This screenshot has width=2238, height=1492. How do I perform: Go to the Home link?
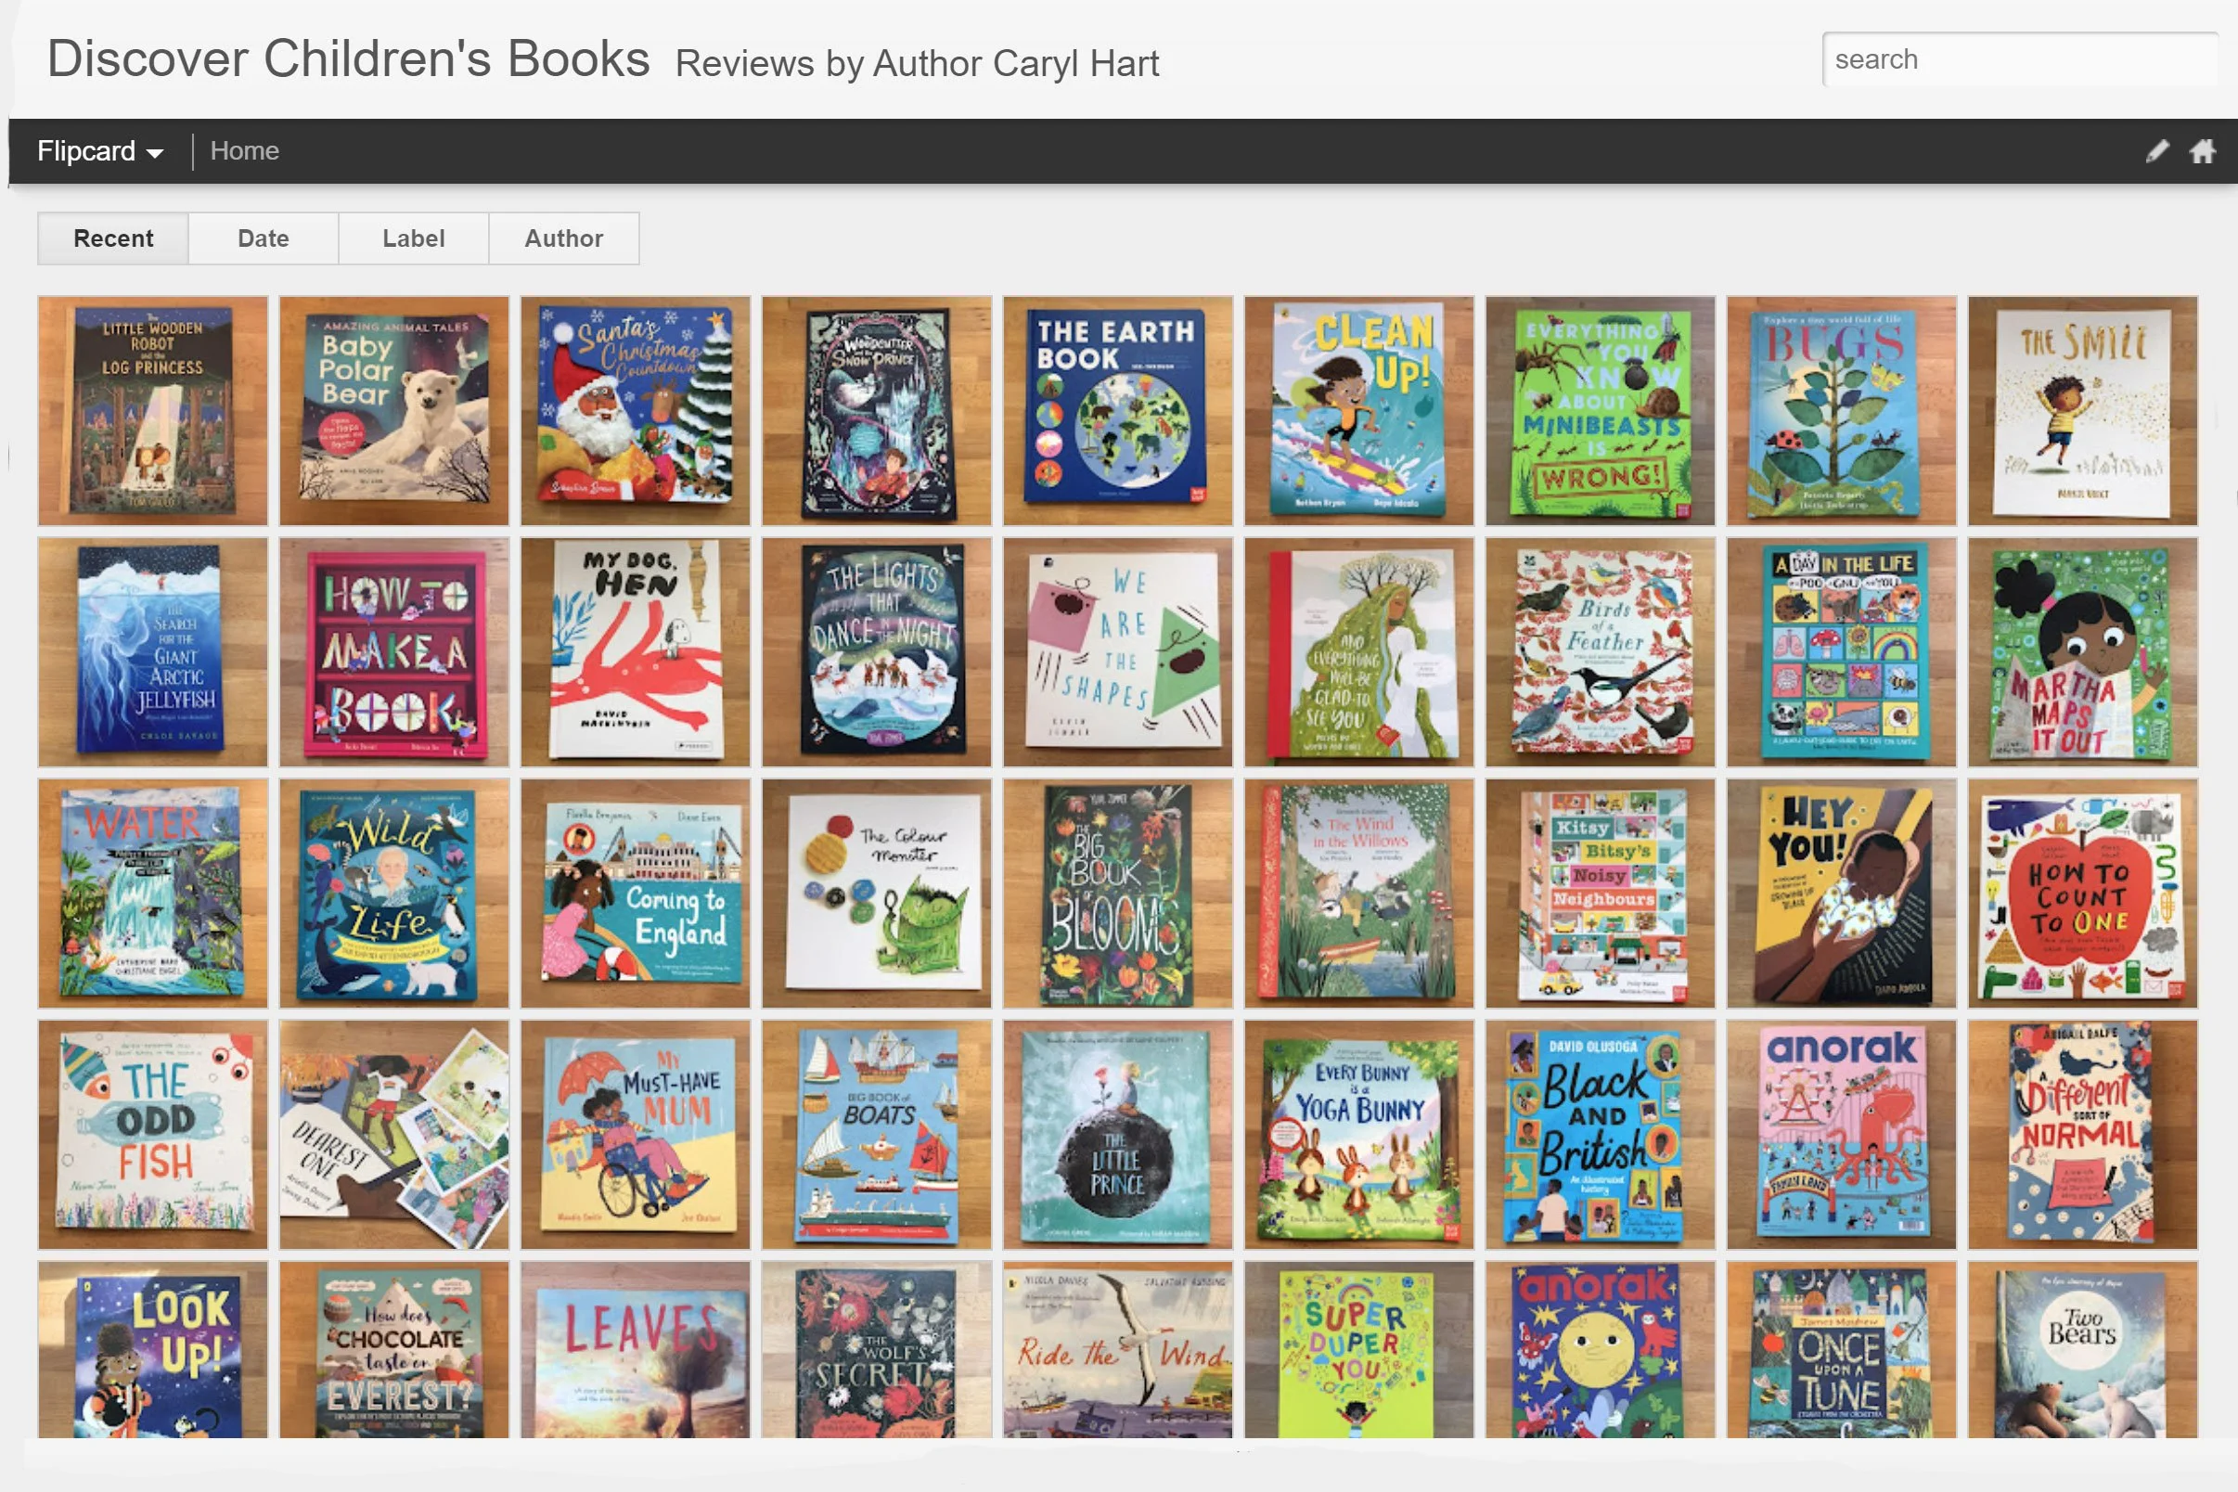[245, 151]
